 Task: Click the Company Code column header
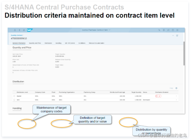point(40,92)
